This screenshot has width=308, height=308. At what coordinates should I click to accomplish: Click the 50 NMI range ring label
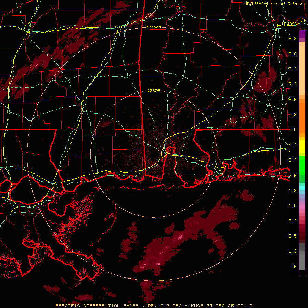coord(154,90)
